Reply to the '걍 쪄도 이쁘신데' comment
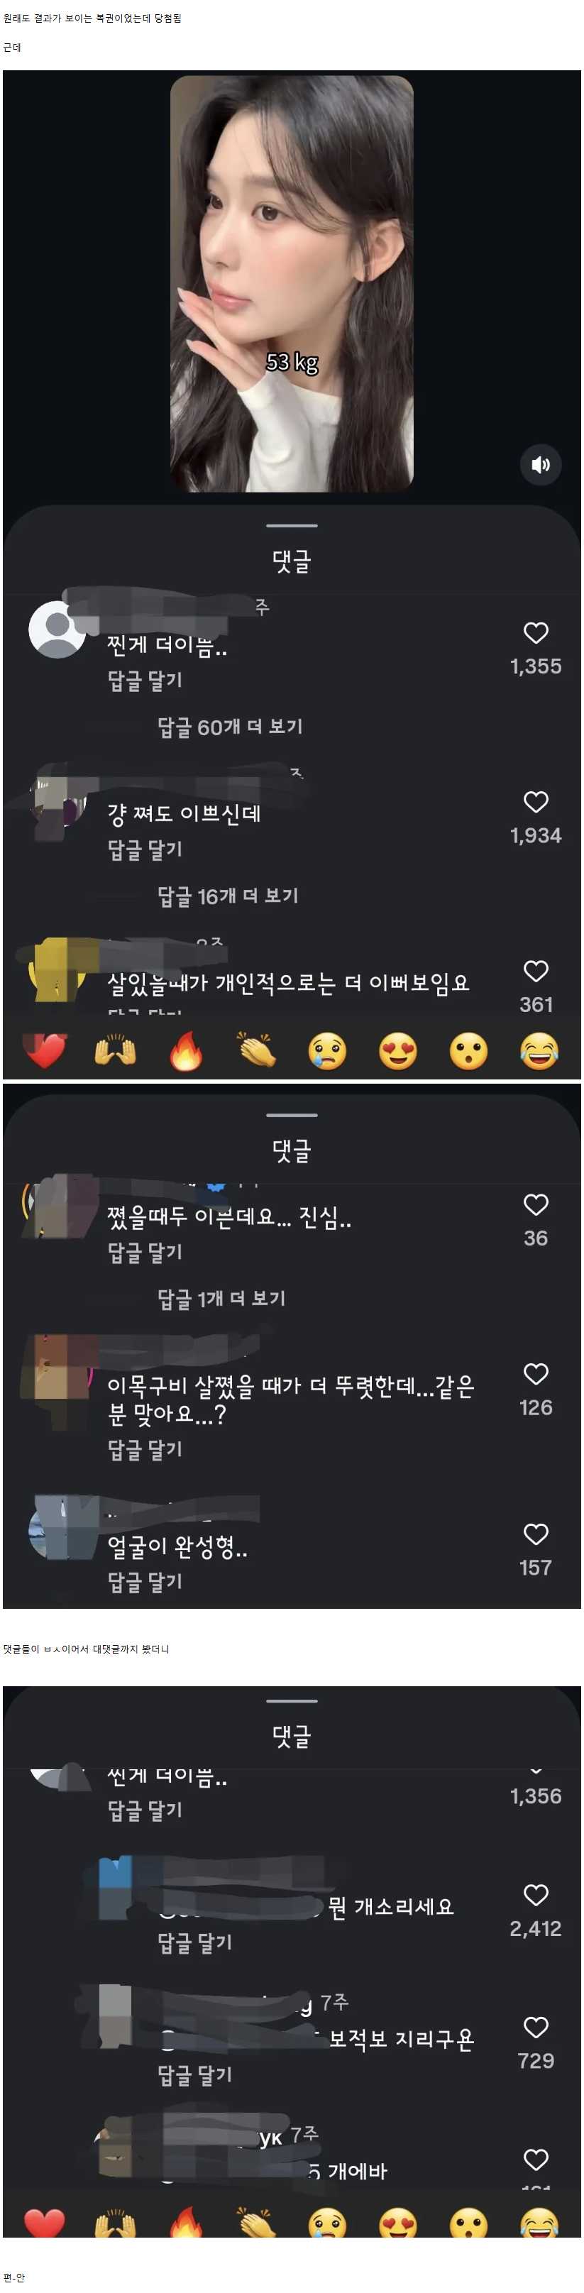Image resolution: width=584 pixels, height=2293 pixels. pyautogui.click(x=144, y=849)
